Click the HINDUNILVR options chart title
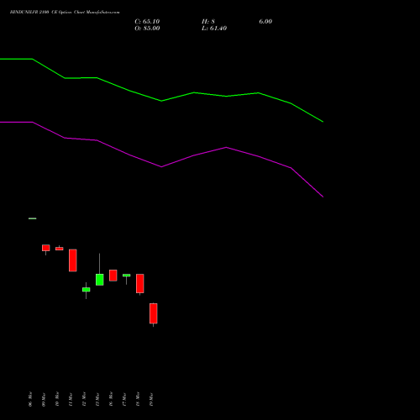The image size is (420, 420). 65,13
